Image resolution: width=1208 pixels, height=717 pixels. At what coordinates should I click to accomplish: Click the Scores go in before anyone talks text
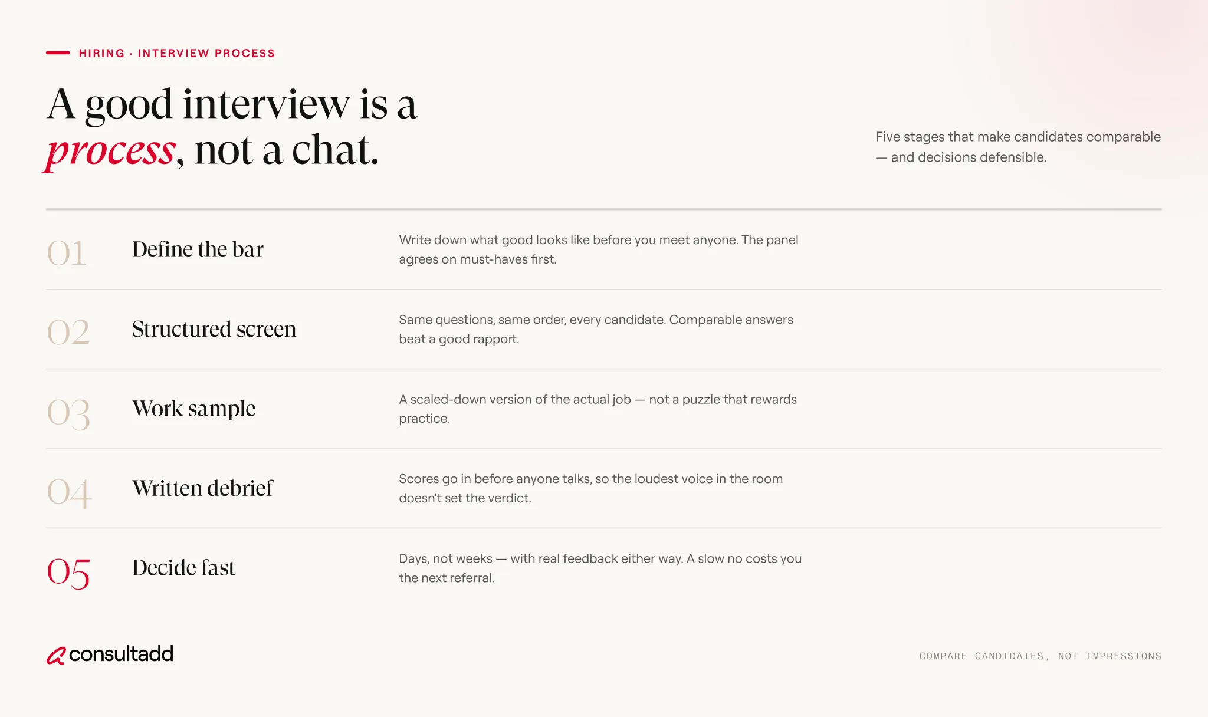pos(590,488)
